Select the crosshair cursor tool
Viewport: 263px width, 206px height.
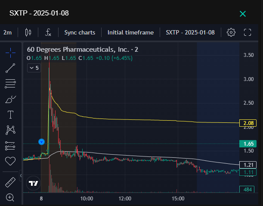click(10, 53)
